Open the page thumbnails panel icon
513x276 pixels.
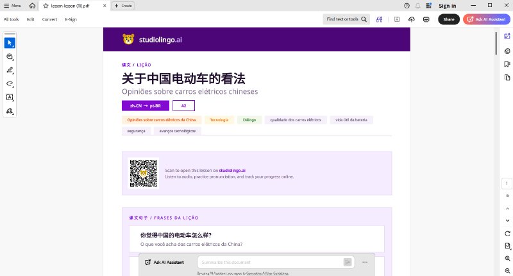pyautogui.click(x=507, y=77)
